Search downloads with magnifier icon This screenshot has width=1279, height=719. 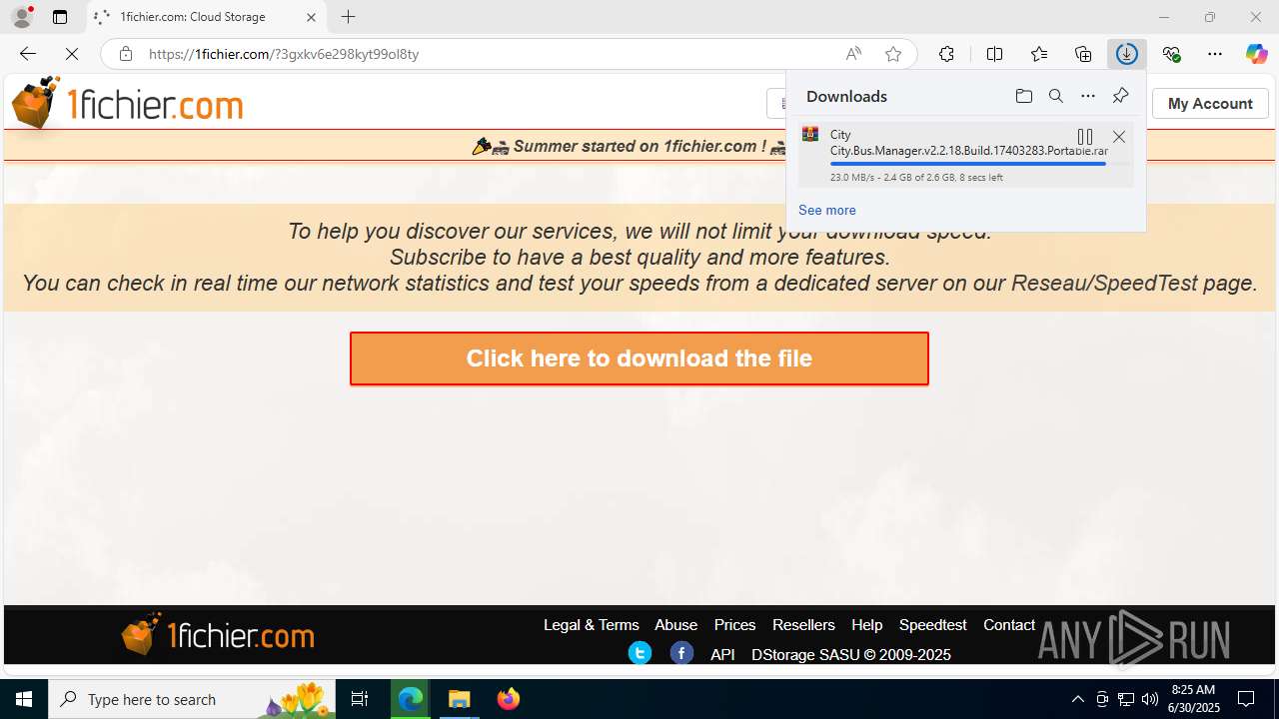1055,96
